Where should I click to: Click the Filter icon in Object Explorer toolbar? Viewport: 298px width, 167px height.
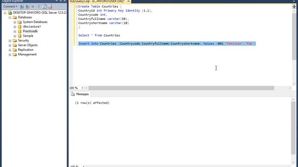point(39,6)
